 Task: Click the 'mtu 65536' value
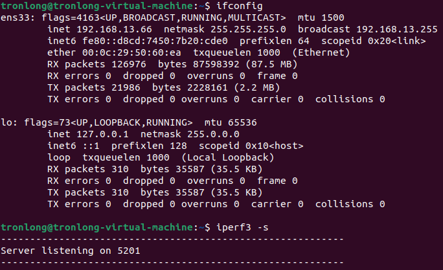231,122
